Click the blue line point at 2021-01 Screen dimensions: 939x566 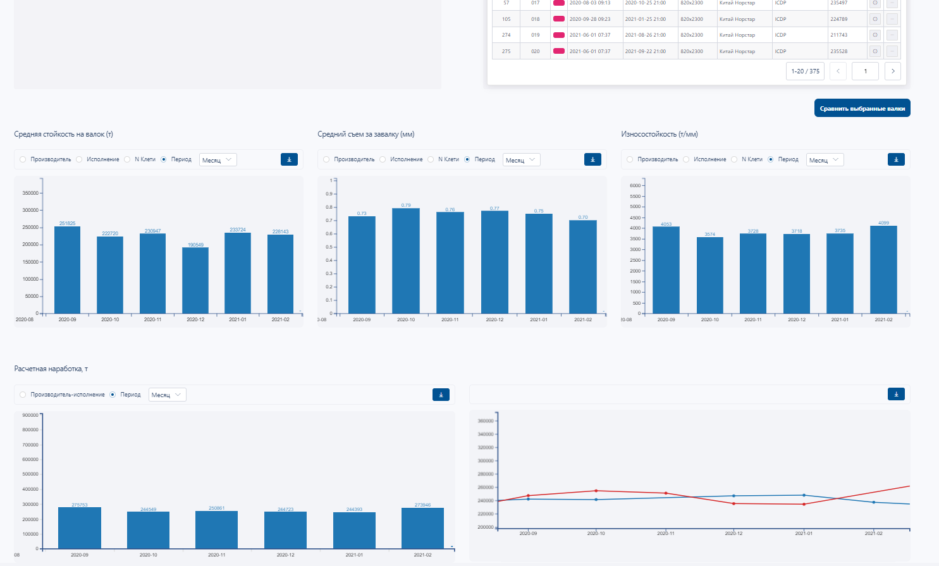tap(804, 495)
